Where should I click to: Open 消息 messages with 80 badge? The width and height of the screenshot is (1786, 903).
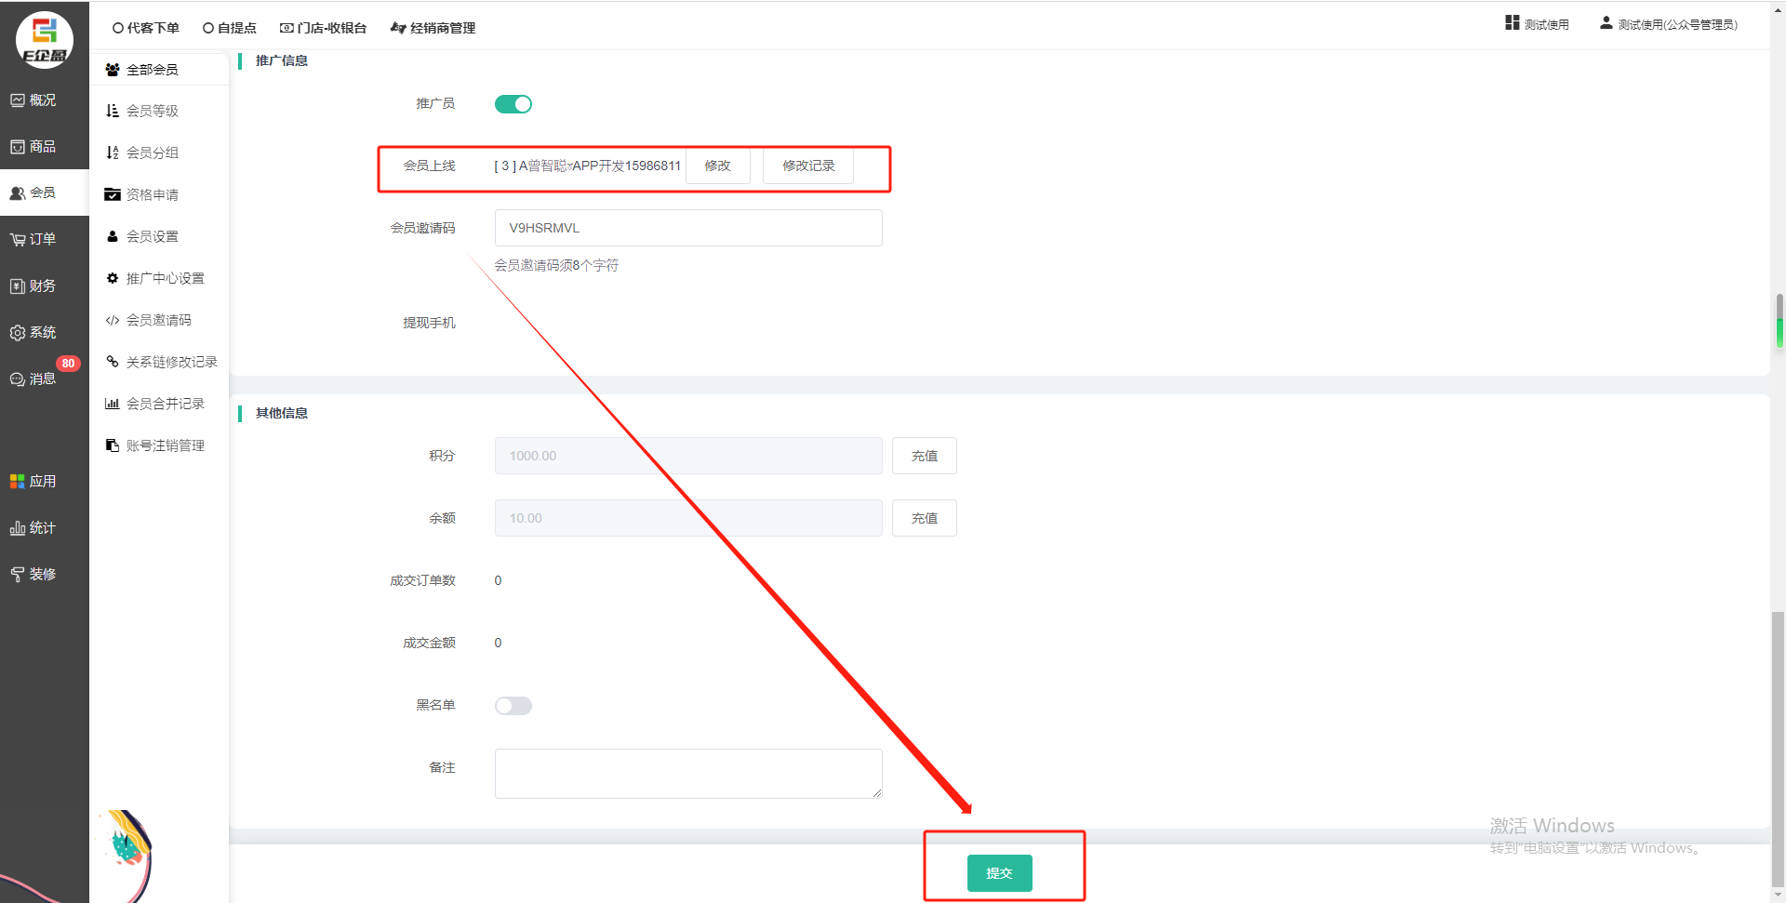click(33, 378)
